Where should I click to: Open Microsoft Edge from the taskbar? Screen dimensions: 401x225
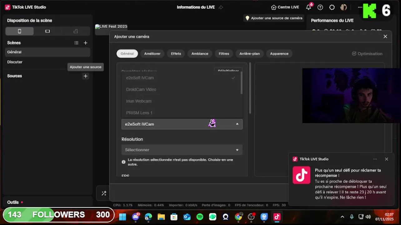(148, 217)
